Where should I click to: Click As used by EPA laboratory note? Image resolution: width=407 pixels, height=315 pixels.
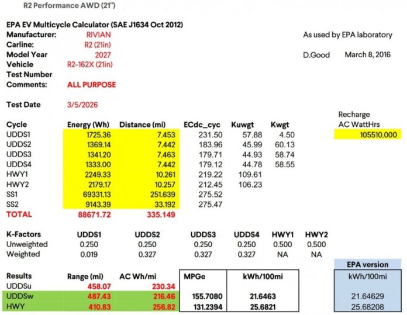(348, 34)
